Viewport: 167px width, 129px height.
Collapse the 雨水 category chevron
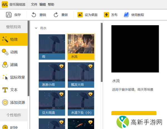tap(36, 28)
